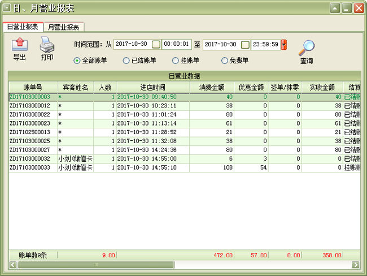367x276 pixels.
Task: Click the 打印 printer icon
Action: coord(47,45)
